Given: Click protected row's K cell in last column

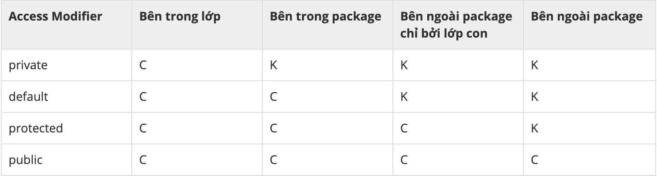Looking at the screenshot, I should click(534, 129).
